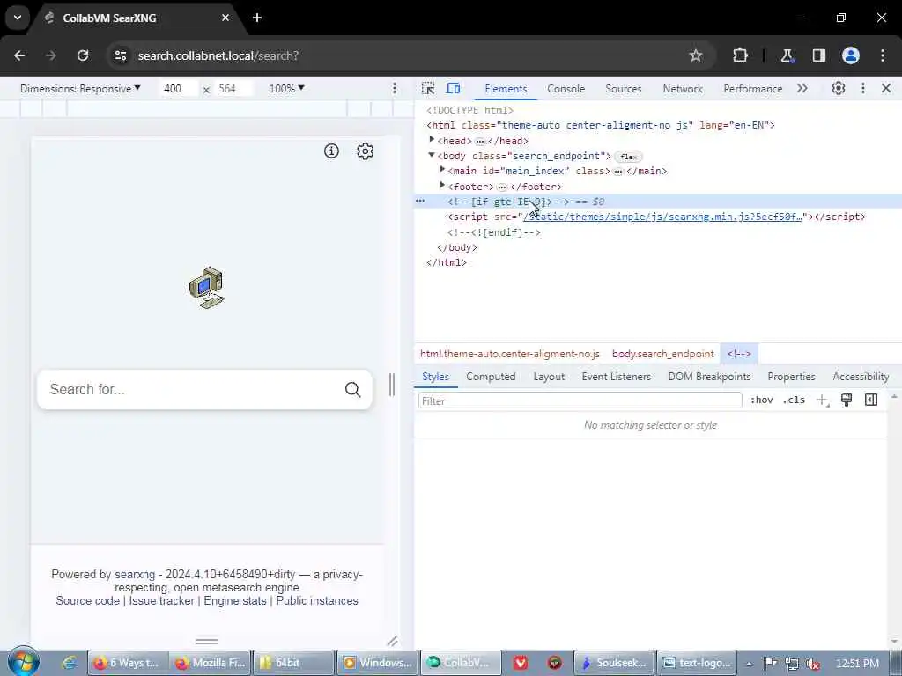
Task: Click html.theme-auto breadcrumb
Action: pyautogui.click(x=510, y=354)
